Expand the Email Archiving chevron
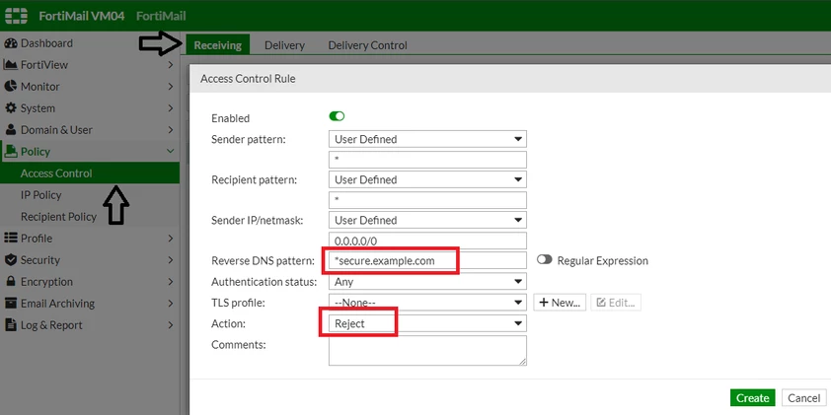Image resolution: width=831 pixels, height=415 pixels. [170, 304]
